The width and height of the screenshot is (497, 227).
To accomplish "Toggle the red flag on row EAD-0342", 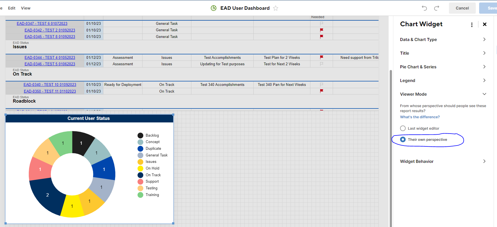I will pos(322,30).
